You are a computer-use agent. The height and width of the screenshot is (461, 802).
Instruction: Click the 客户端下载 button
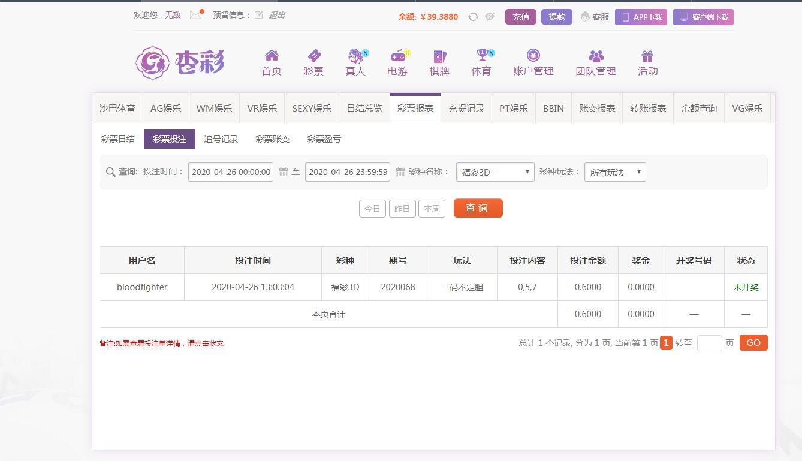703,17
